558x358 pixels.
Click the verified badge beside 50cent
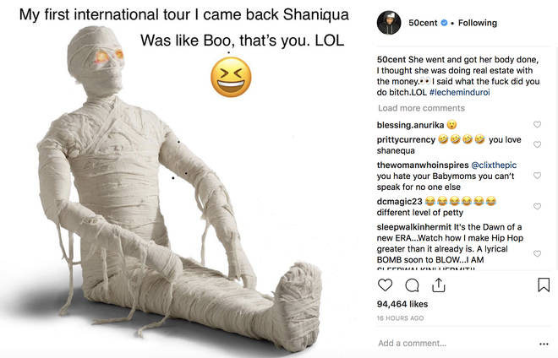pyautogui.click(x=444, y=23)
